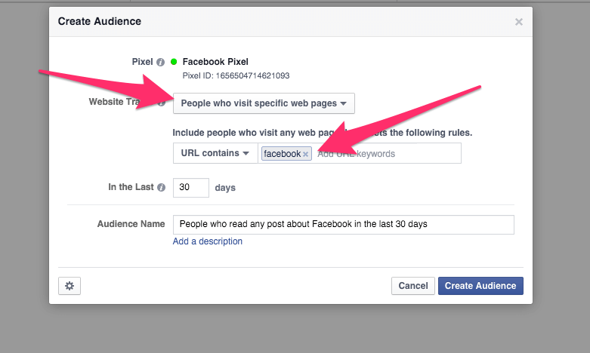Expand the URL contains rule dropdown

(215, 153)
